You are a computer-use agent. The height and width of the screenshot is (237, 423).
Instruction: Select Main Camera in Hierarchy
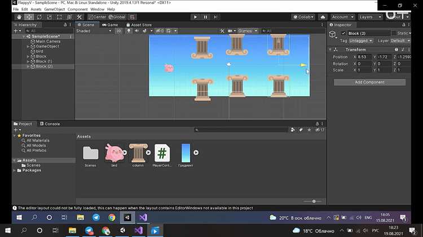48,41
